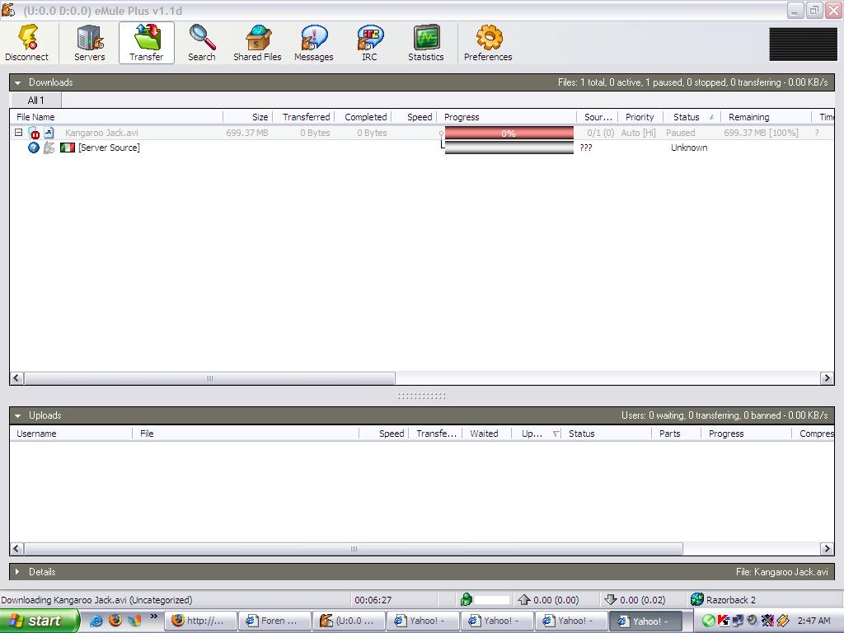Click the download arrow icon in status bar

611,599
